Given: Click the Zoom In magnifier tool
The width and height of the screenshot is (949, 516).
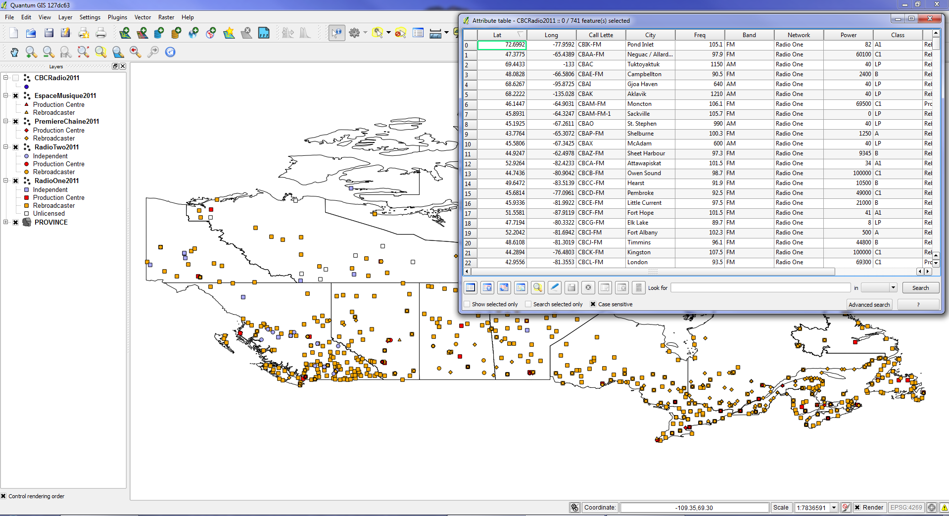Looking at the screenshot, I should coord(31,52).
